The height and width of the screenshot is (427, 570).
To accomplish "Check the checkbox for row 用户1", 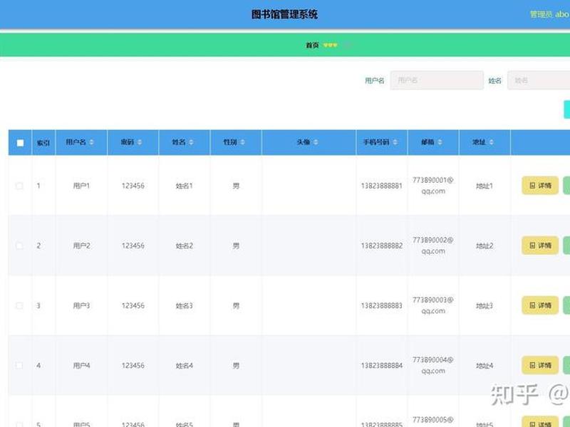I will coord(19,186).
